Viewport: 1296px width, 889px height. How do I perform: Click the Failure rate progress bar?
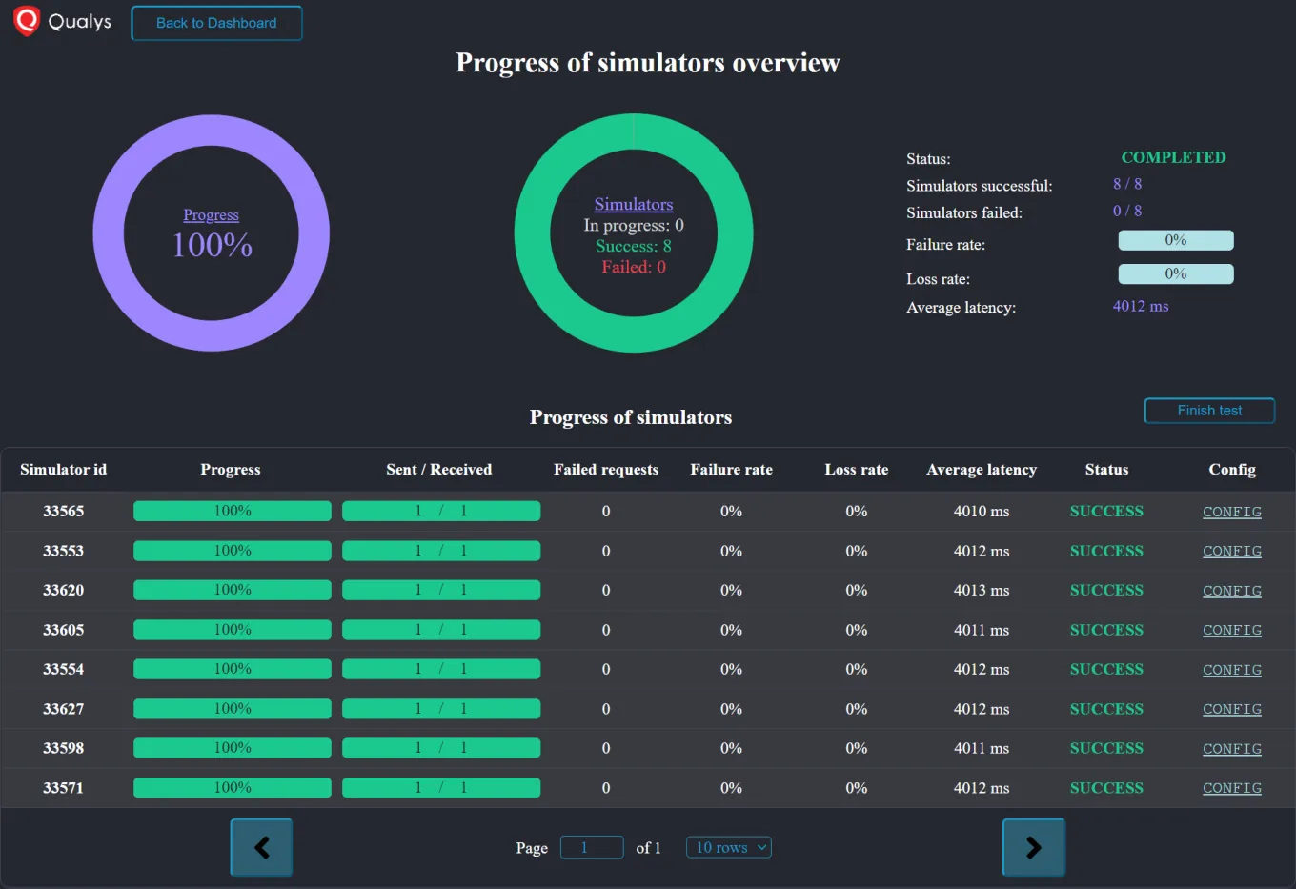[1175, 240]
